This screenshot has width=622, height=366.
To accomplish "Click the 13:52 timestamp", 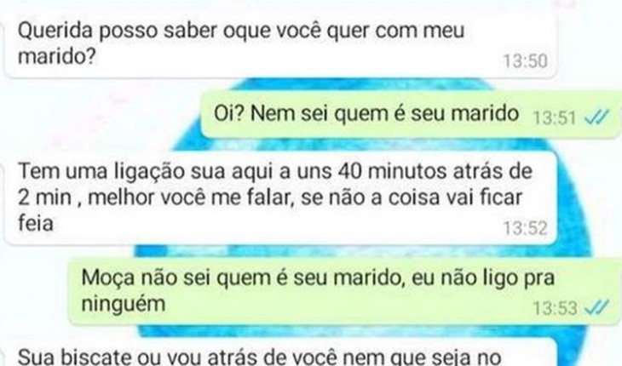I will (525, 228).
